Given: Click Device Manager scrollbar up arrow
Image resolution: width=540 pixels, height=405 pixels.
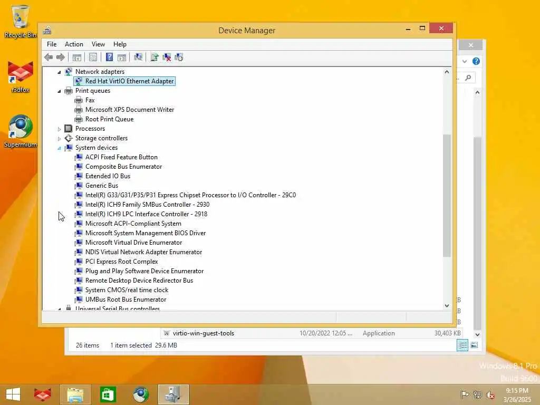Looking at the screenshot, I should [x=447, y=72].
